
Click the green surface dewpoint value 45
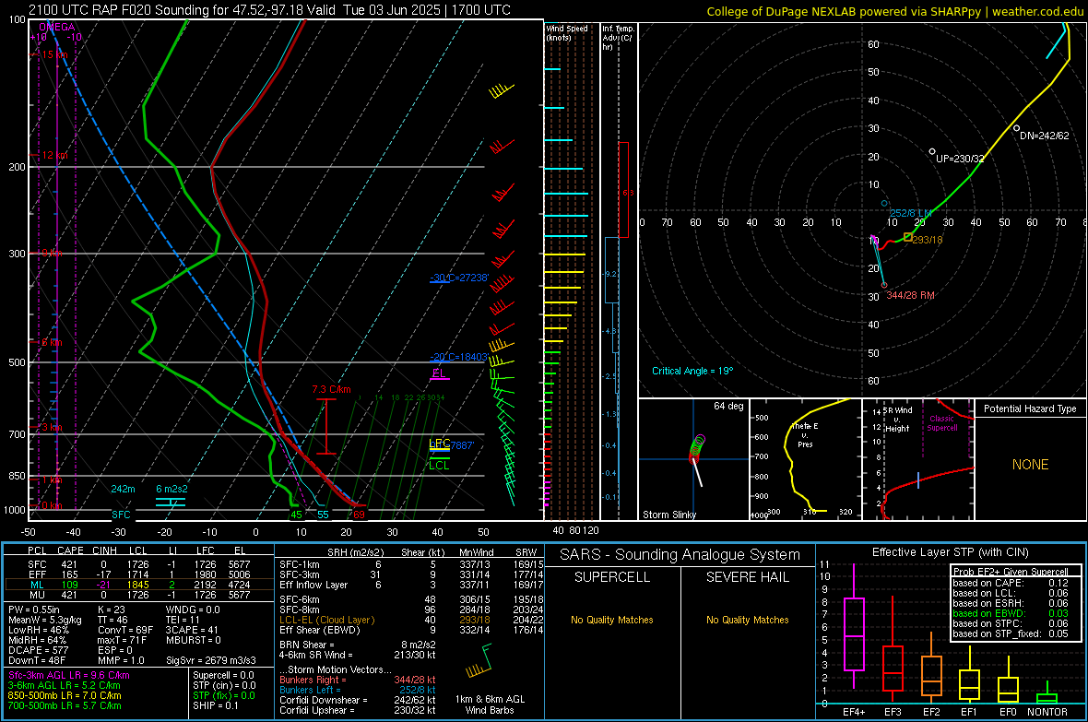(296, 515)
